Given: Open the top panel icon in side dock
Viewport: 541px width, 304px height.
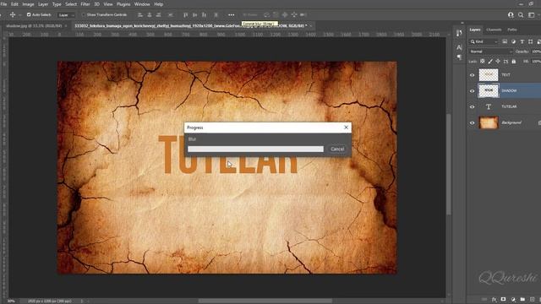Looking at the screenshot, I should 459,33.
